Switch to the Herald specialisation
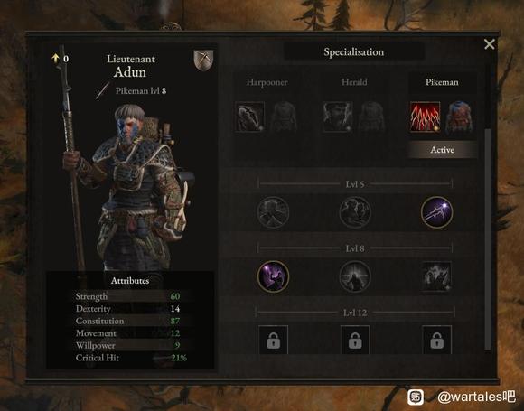Image resolution: width=524 pixels, height=411 pixels. point(354,82)
